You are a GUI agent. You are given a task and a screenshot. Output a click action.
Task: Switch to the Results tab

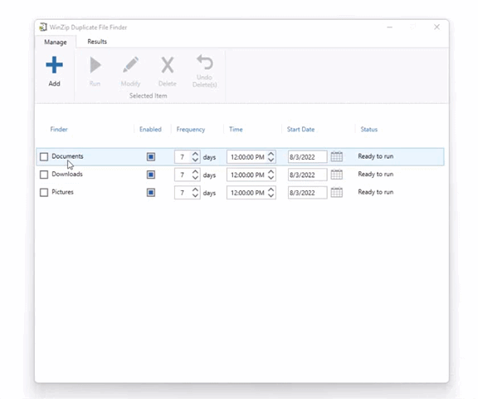[x=97, y=42]
